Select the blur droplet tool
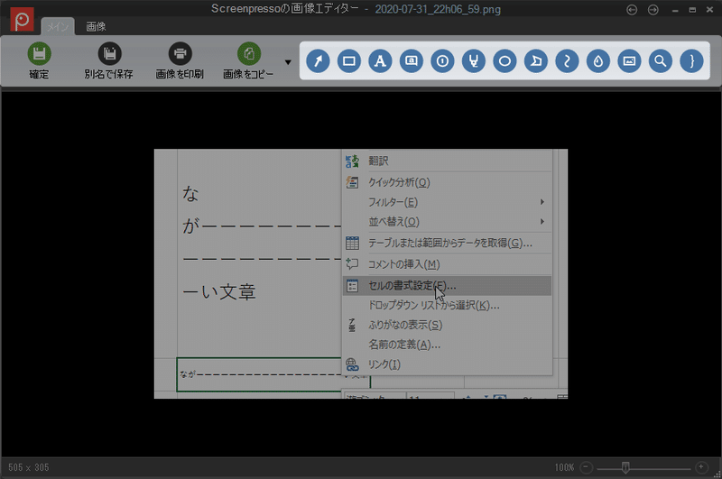Viewport: 722px width, 479px height. 598,60
